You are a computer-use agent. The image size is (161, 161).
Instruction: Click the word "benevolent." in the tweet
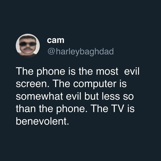42,121
